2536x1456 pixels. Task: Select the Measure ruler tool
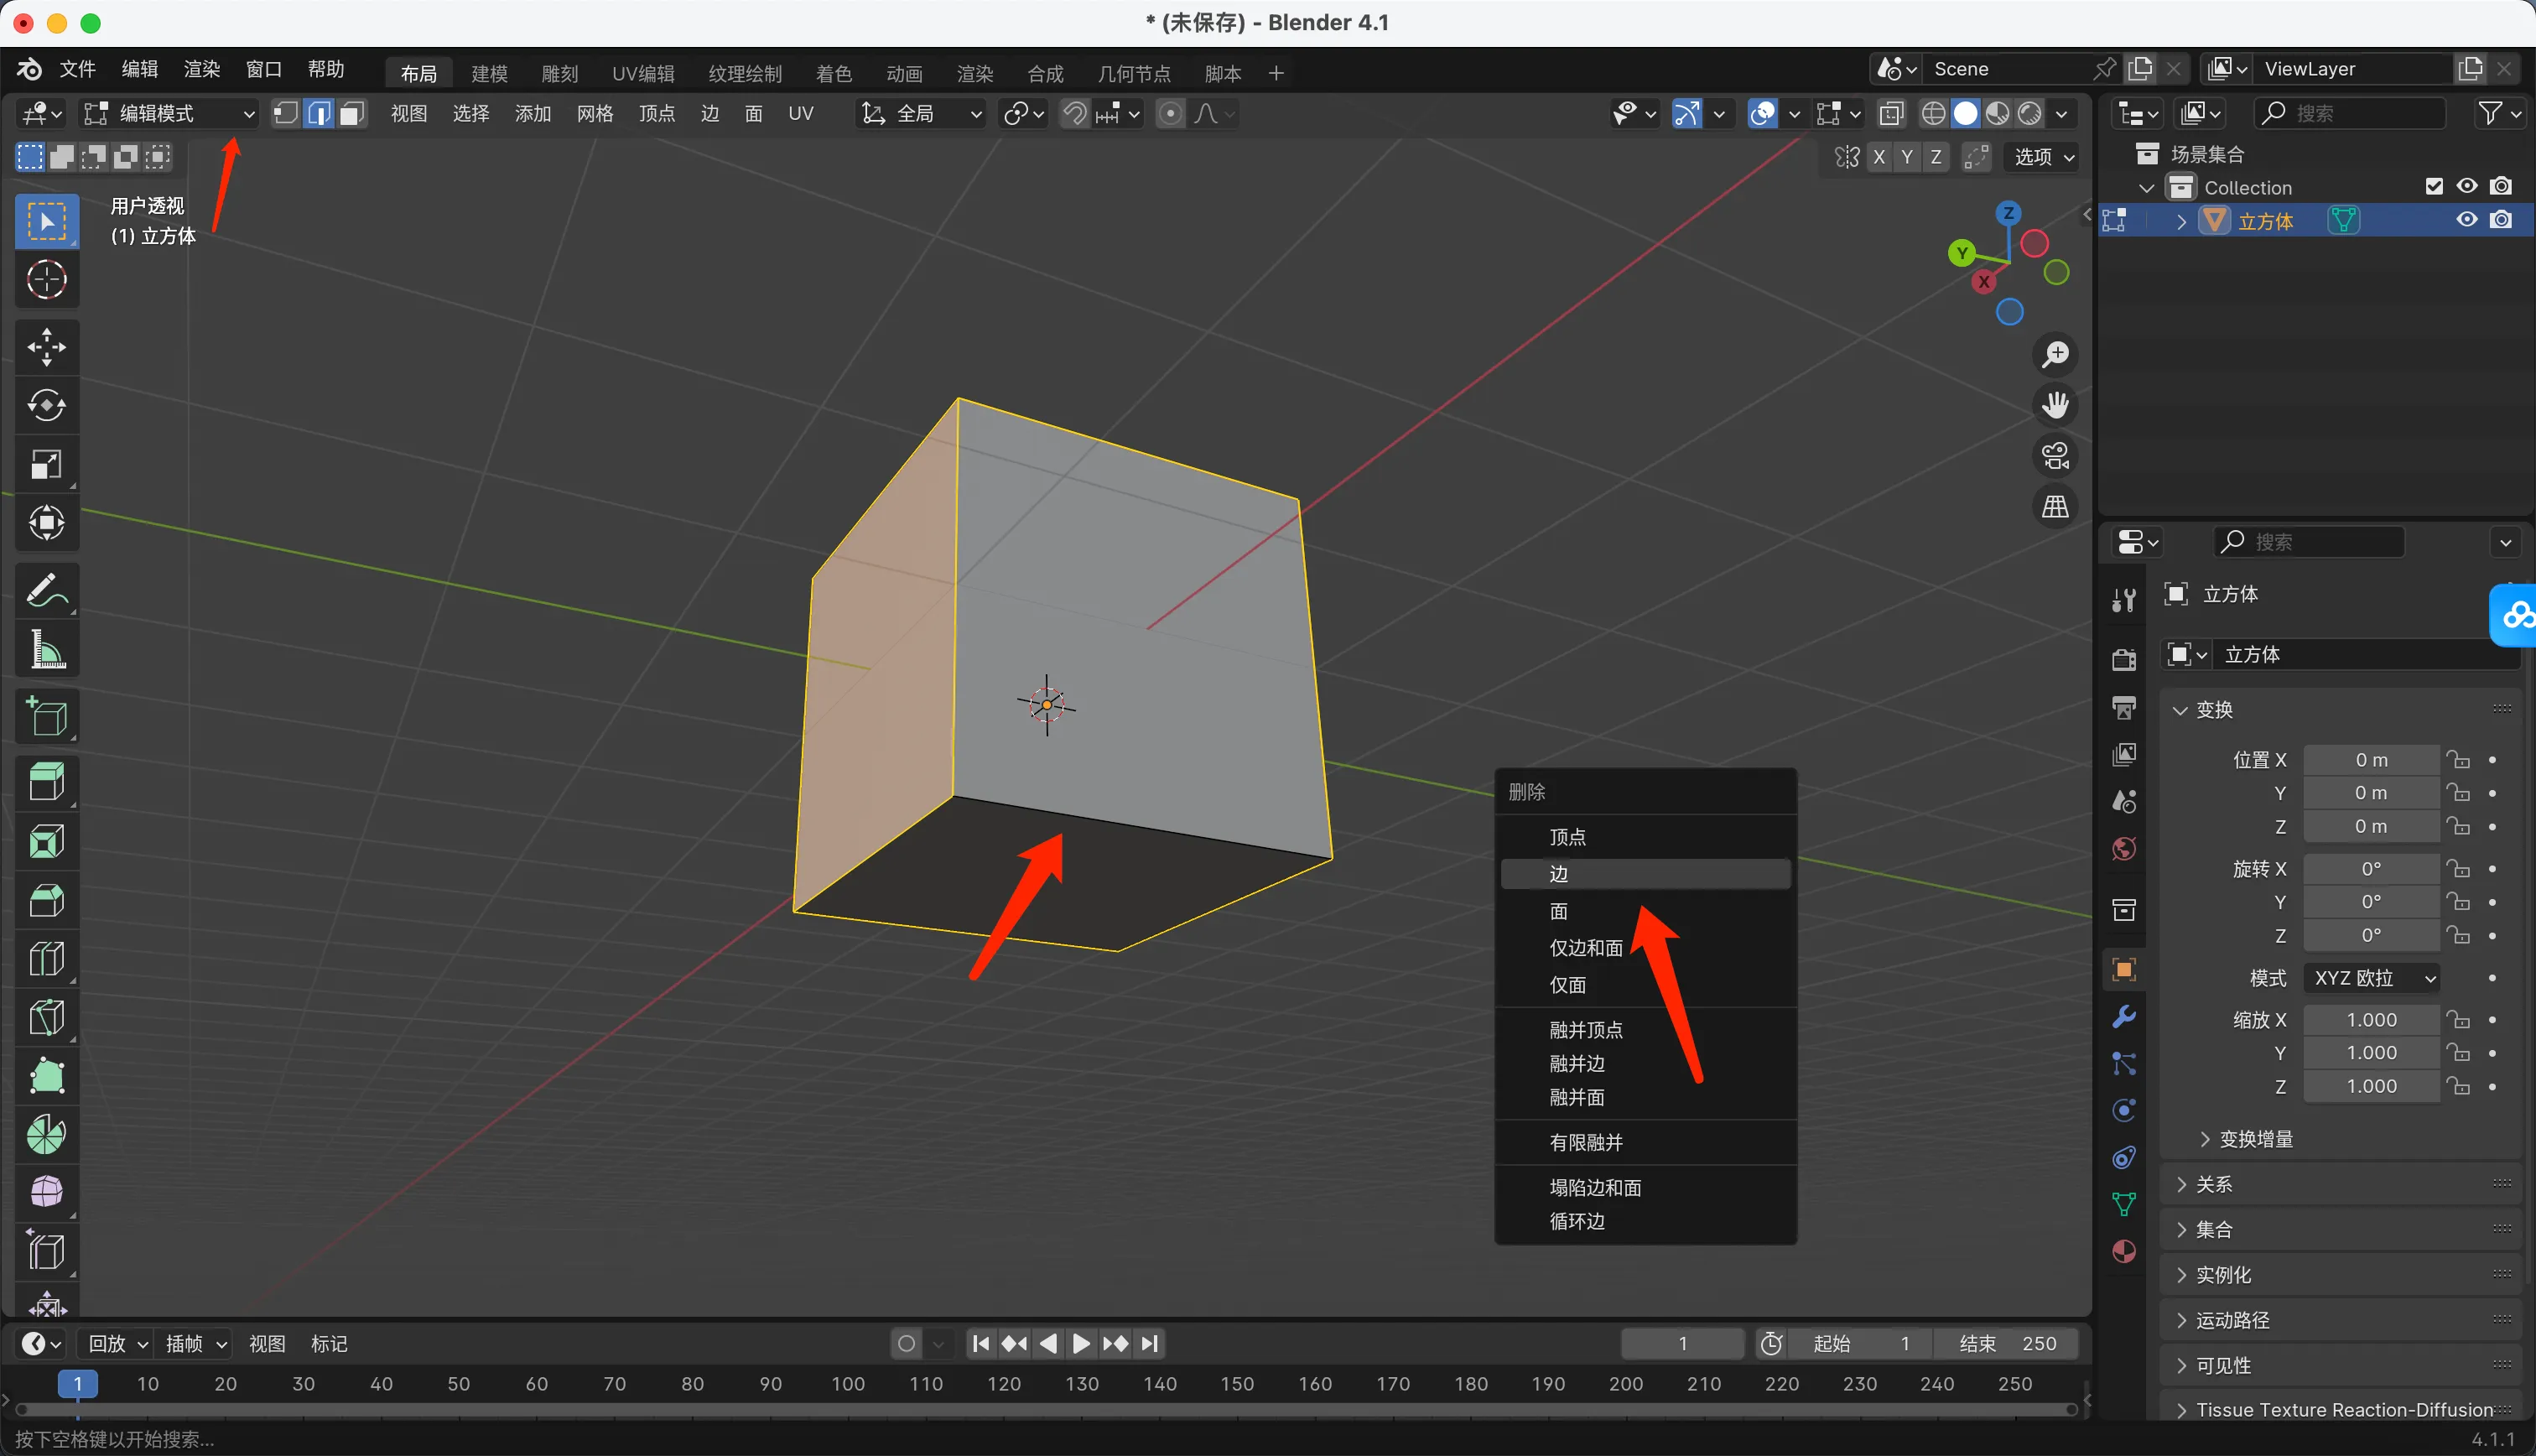(x=46, y=650)
